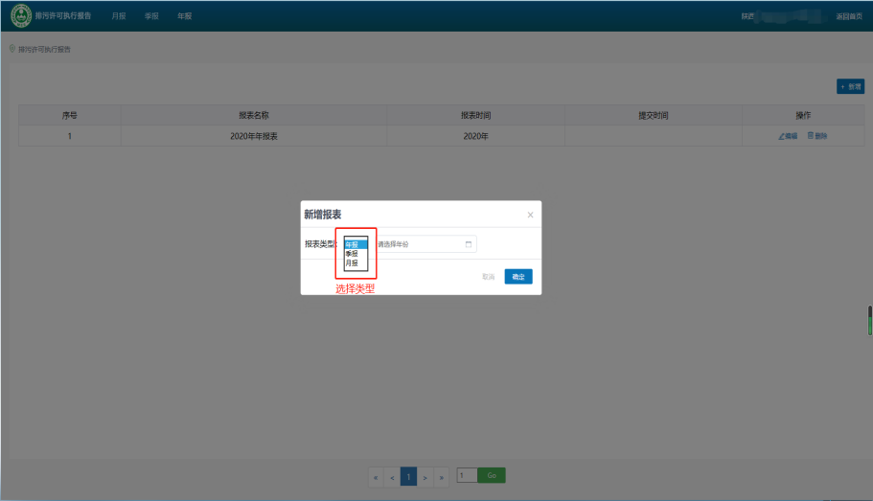Close the 新增报表 dialog with X
873x501 pixels.
pos(530,215)
